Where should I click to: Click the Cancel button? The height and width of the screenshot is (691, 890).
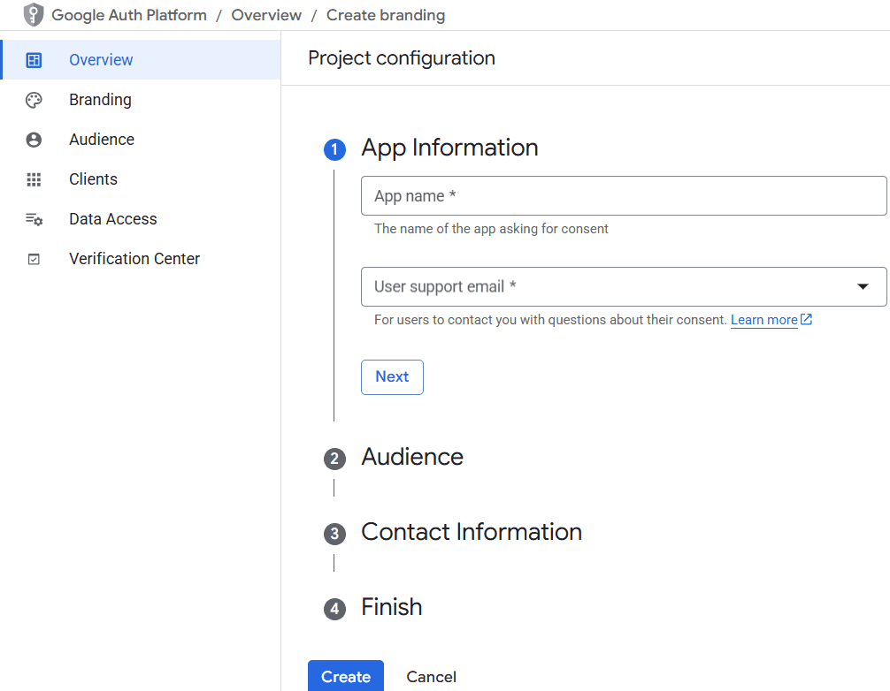(x=431, y=676)
